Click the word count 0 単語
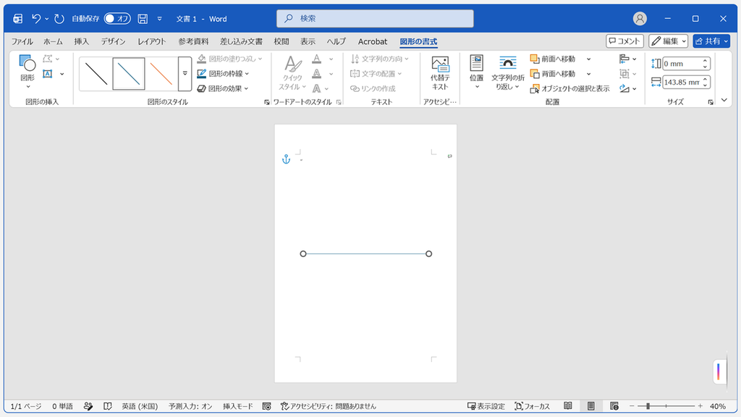Screen dimensions: 741x417 pyautogui.click(x=62, y=406)
